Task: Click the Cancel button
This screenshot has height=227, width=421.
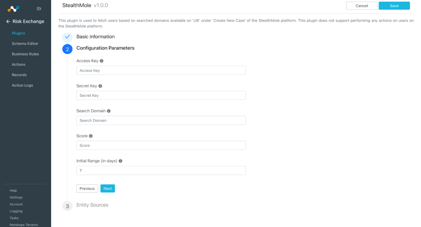Action: (362, 6)
